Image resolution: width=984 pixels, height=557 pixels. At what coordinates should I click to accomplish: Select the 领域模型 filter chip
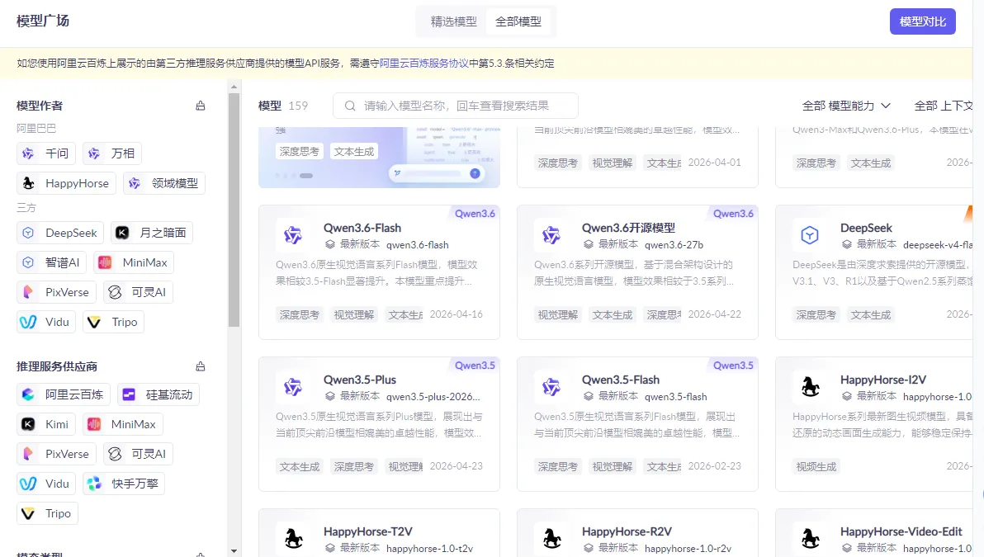coord(163,183)
